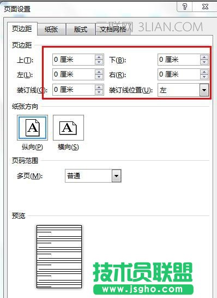Switch to the 页边距 tab
This screenshot has height=298, width=217.
[x=22, y=29]
